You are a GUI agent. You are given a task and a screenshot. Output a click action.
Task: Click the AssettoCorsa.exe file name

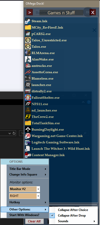click(x=45, y=72)
